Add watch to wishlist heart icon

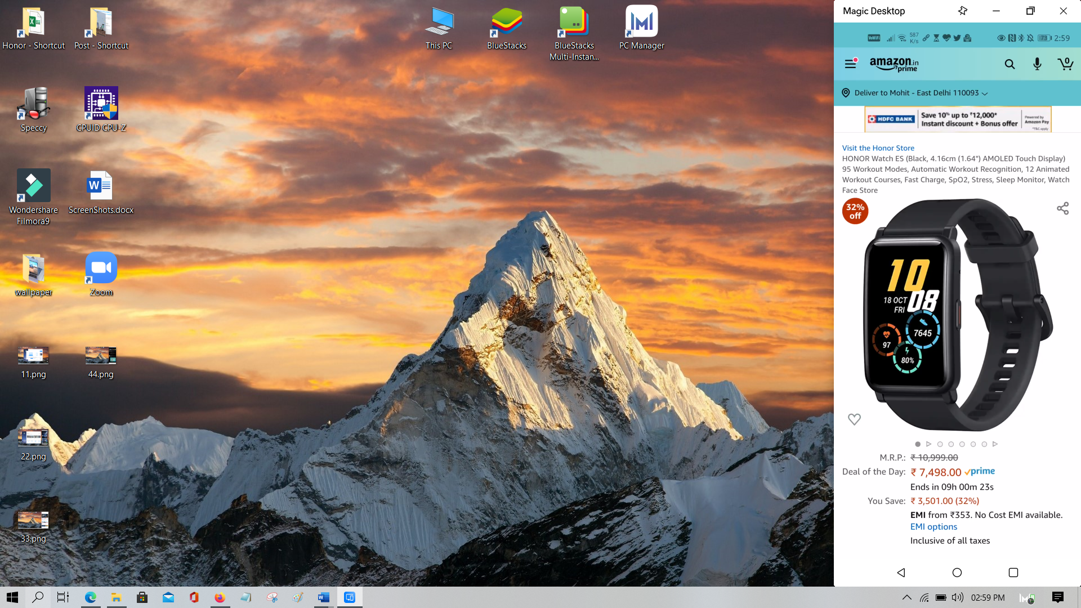click(854, 419)
